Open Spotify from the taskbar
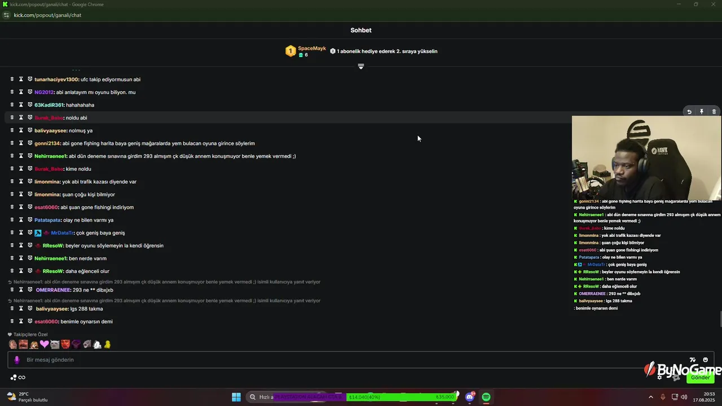The height and width of the screenshot is (406, 722). [486, 397]
